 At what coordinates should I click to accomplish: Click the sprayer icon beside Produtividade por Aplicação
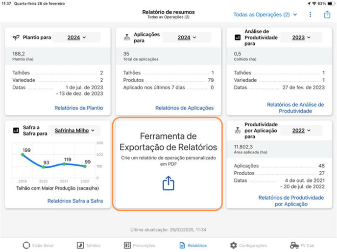238,130
